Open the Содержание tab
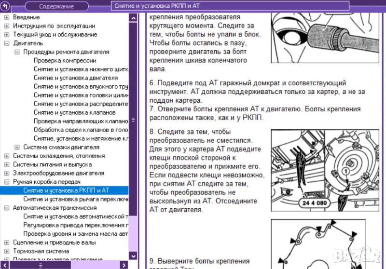 pyautogui.click(x=56, y=6)
